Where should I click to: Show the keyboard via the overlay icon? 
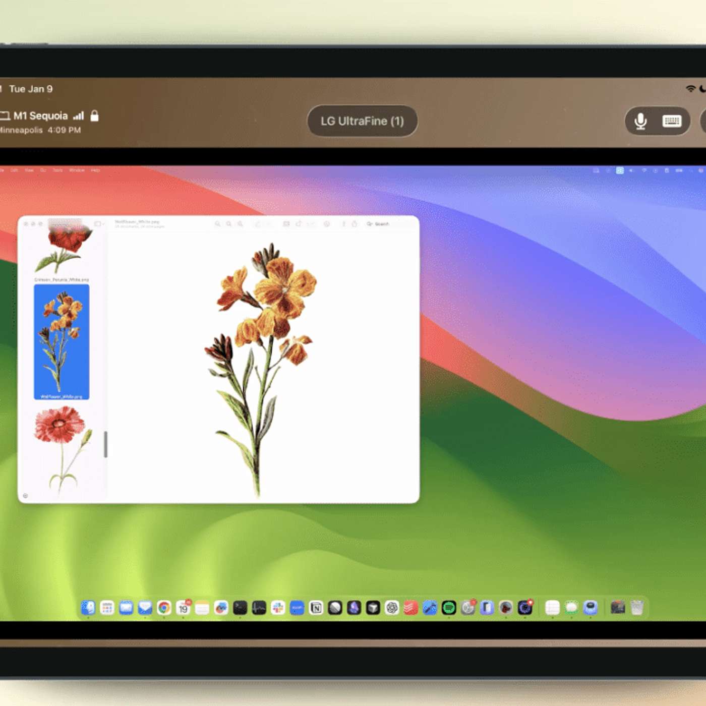pos(672,121)
